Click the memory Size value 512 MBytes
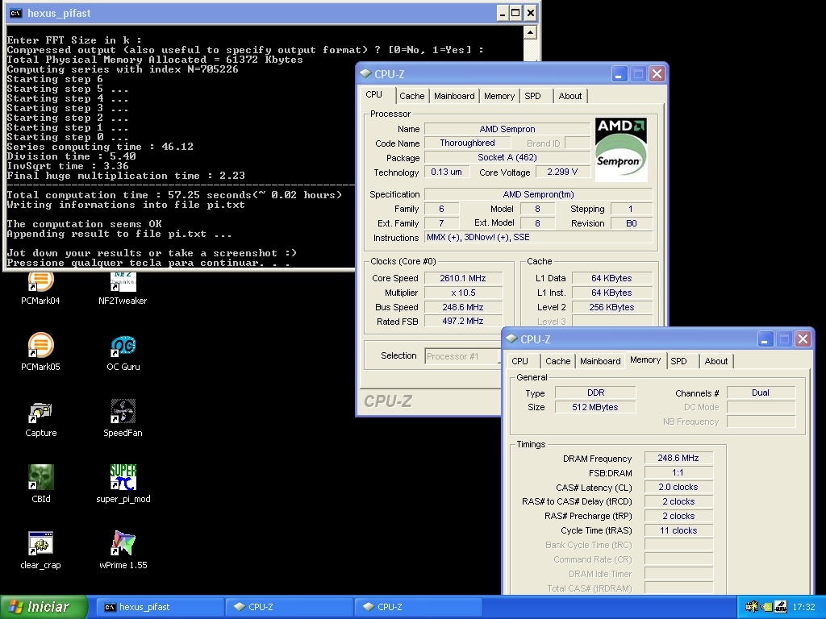This screenshot has width=826, height=619. (595, 407)
